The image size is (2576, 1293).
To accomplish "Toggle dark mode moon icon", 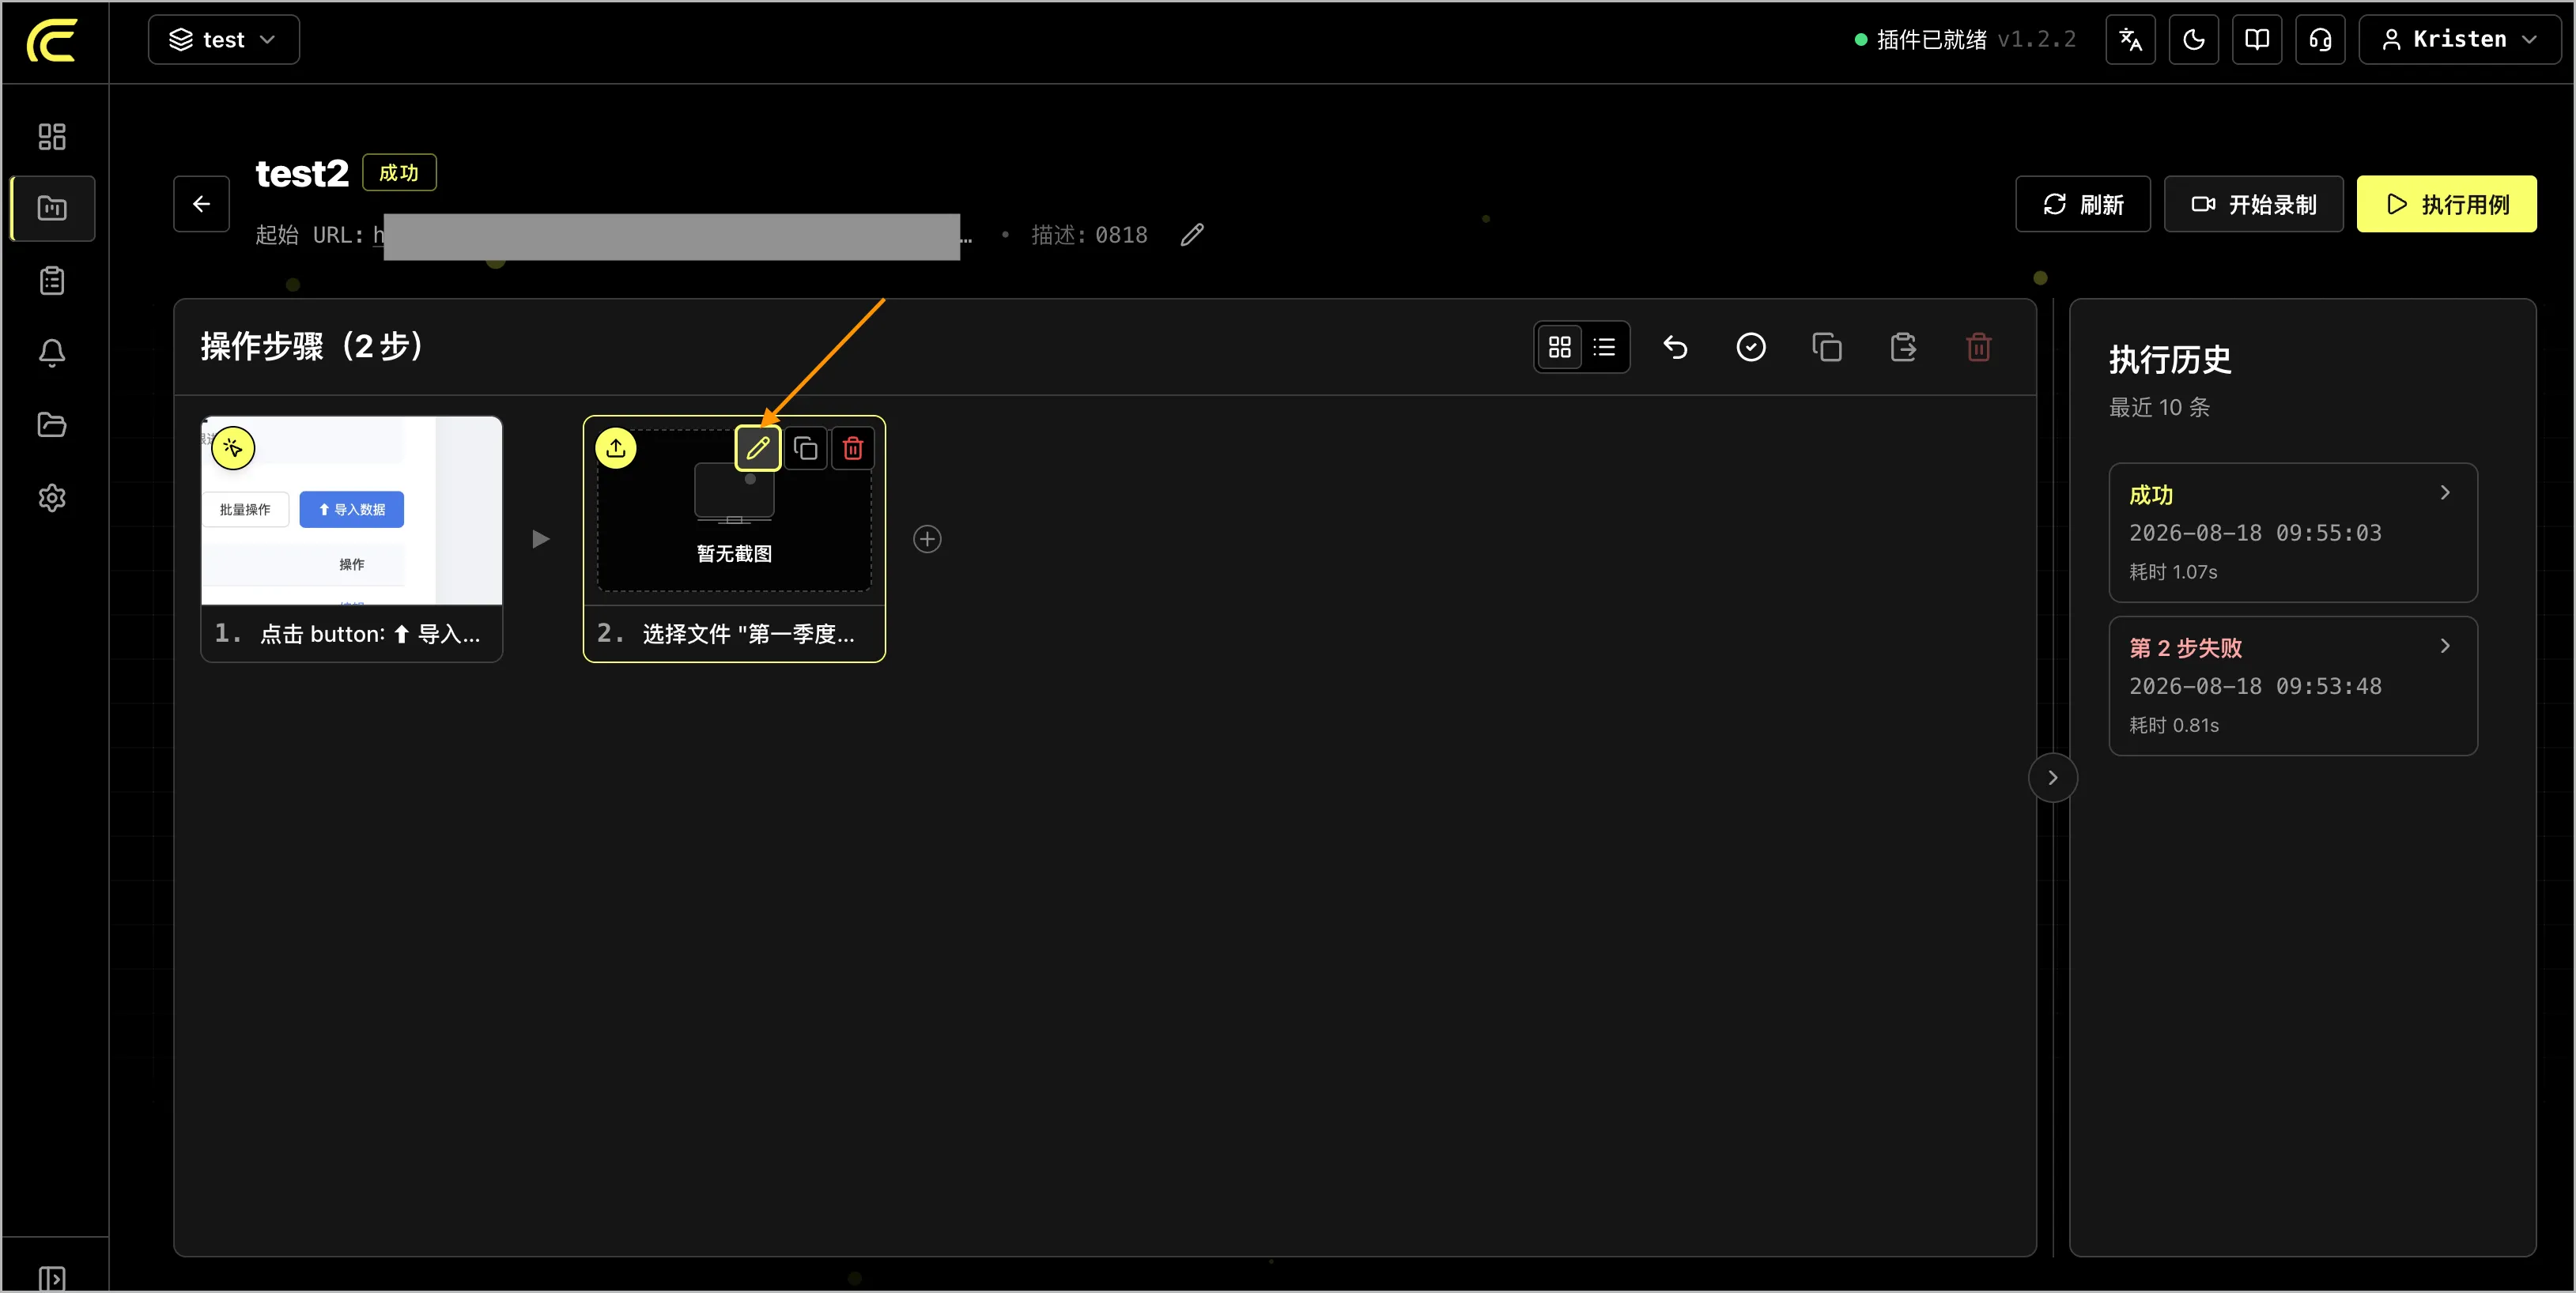I will [x=2194, y=40].
